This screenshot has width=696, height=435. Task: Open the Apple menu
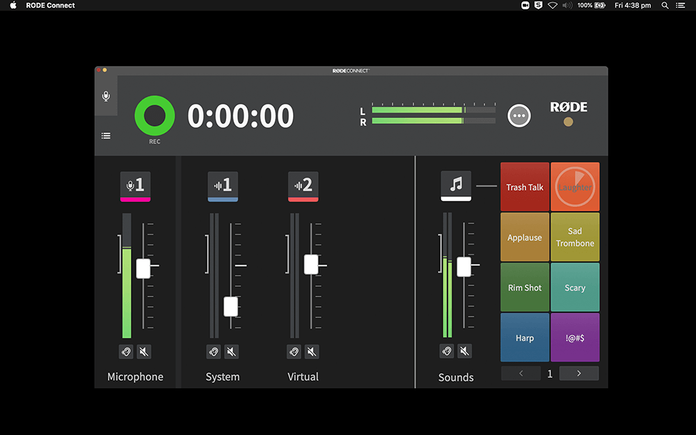(x=13, y=6)
